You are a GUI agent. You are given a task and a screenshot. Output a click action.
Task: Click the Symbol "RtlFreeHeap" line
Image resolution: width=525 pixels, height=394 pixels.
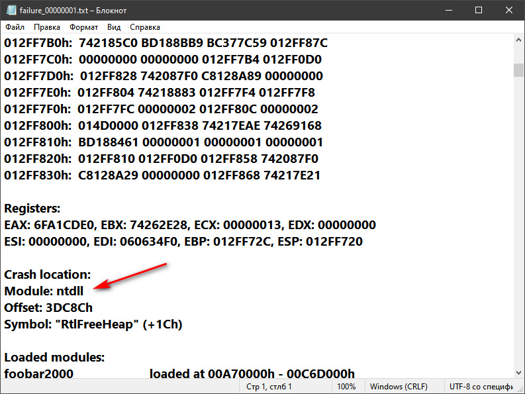pyautogui.click(x=93, y=324)
